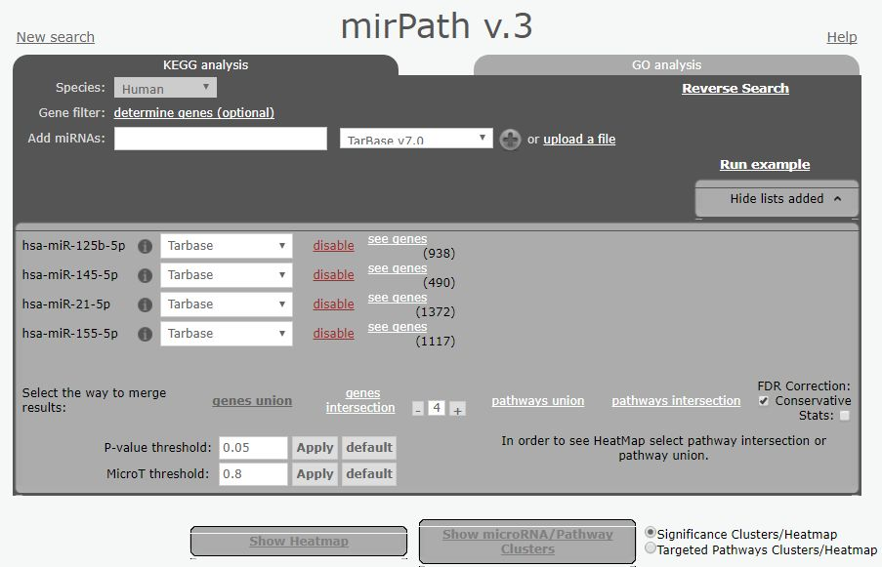Increase genes intersection count using plus stepper
Screen dimensions: 882x567
[x=456, y=410]
